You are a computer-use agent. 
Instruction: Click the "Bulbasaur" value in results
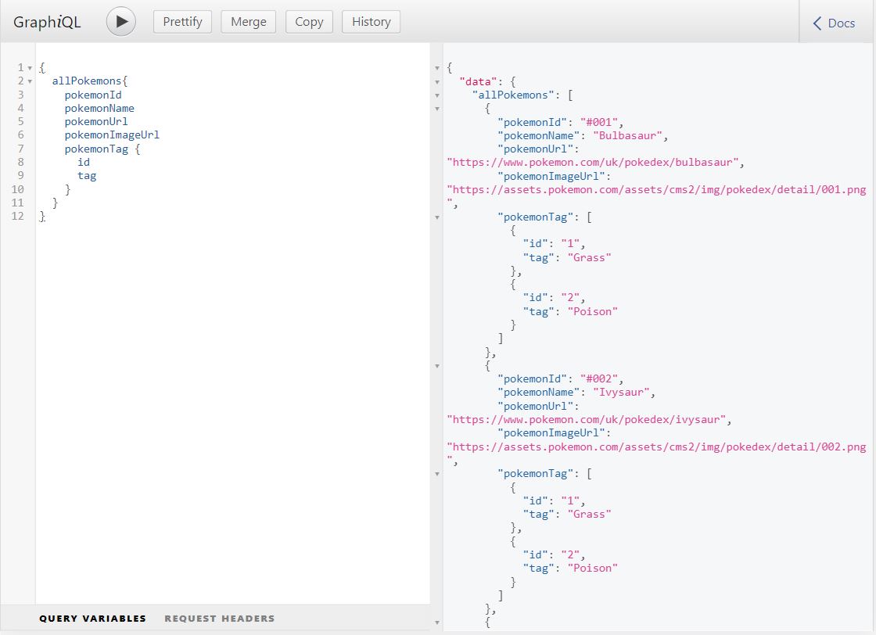coord(628,136)
